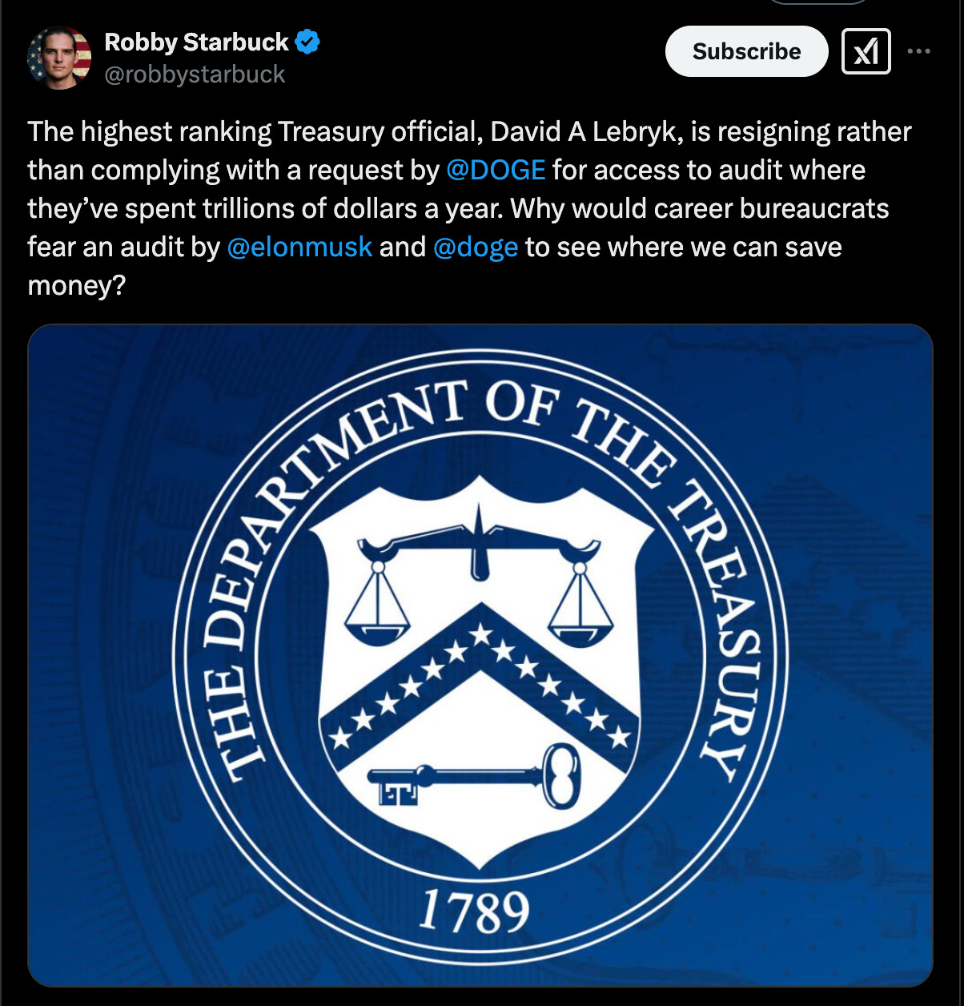Image resolution: width=964 pixels, height=1006 pixels.
Task: Open the Treasury seal image
Action: (x=480, y=655)
